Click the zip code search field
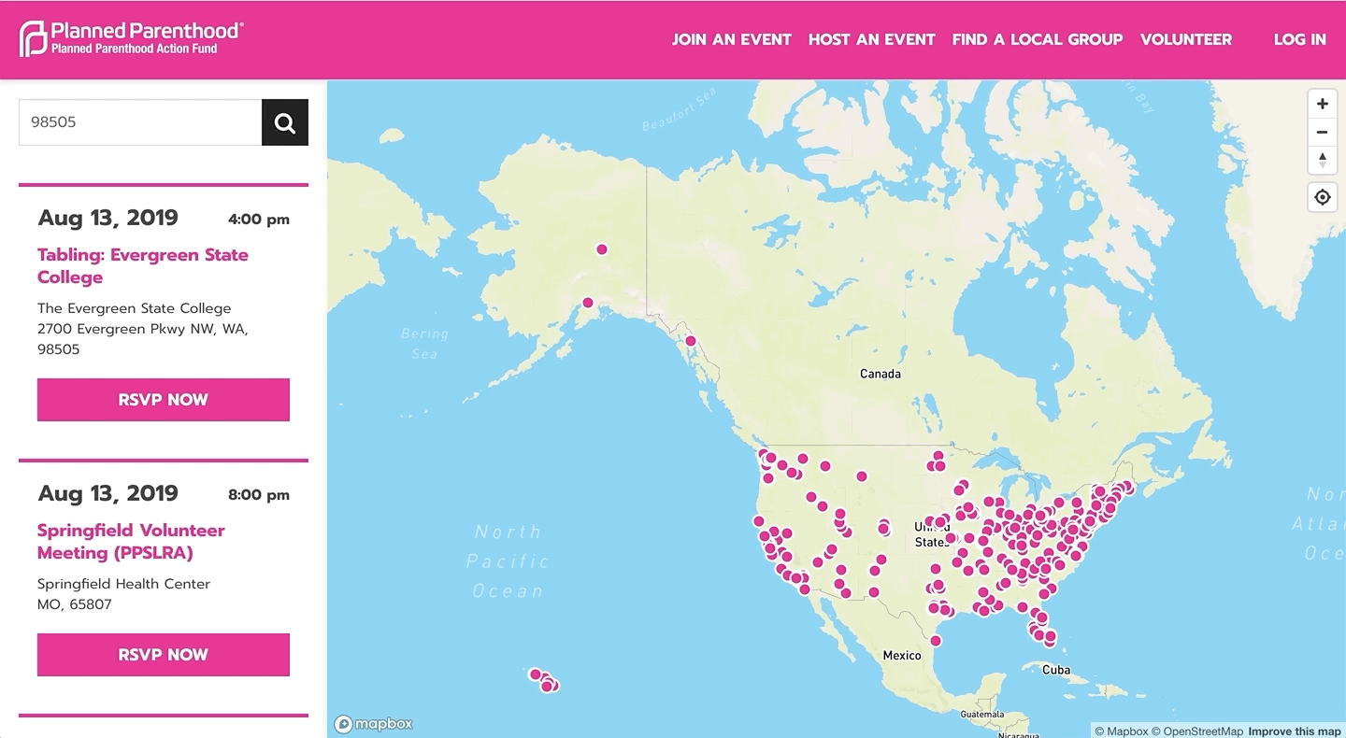Image resolution: width=1346 pixels, height=738 pixels. [x=140, y=122]
